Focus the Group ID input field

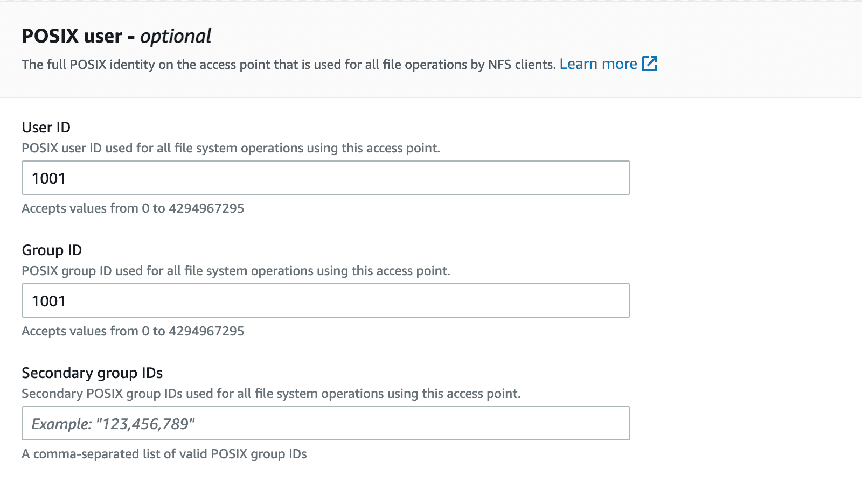tap(325, 300)
